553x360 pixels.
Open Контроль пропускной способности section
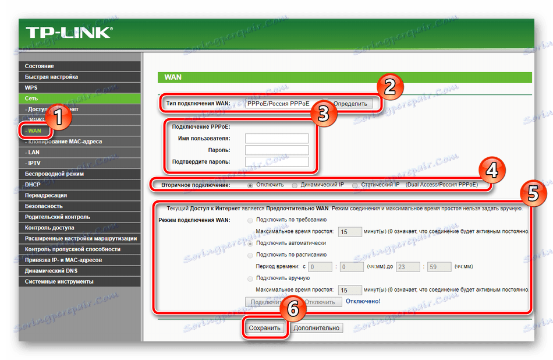coord(79,249)
